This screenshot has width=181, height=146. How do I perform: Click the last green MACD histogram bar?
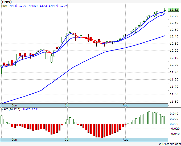point(165,120)
